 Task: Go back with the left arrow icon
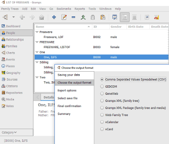pyautogui.click(x=22, y=17)
